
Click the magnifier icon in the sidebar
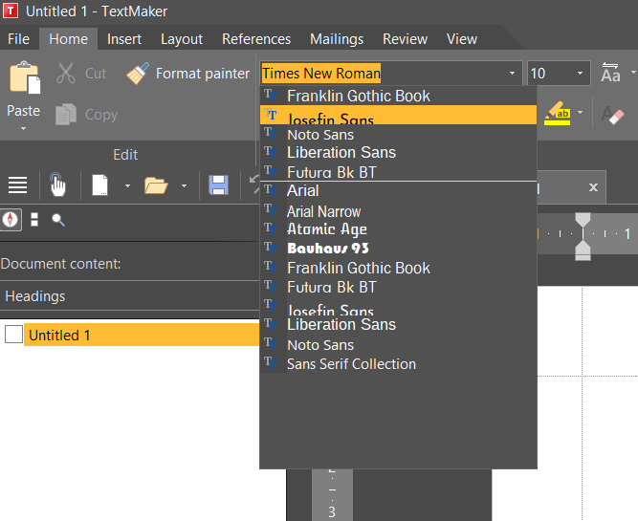point(58,220)
